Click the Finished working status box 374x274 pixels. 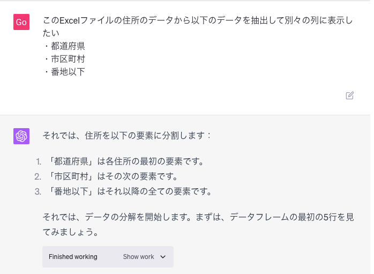click(x=108, y=257)
